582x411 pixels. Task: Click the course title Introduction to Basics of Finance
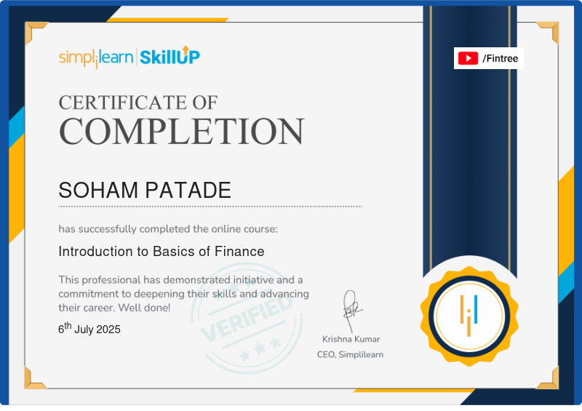point(161,252)
